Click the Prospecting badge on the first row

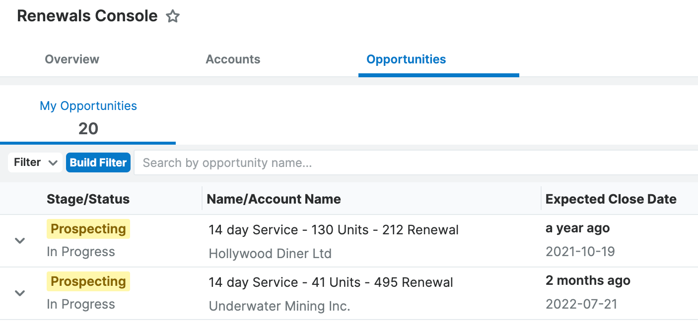88,229
